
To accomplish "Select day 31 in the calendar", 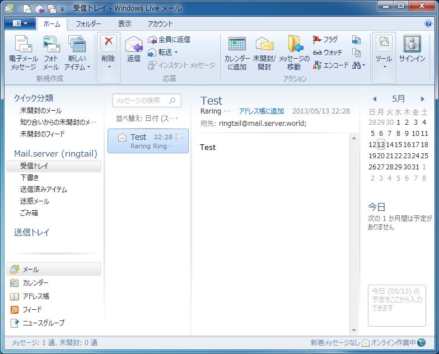I will click(x=415, y=167).
